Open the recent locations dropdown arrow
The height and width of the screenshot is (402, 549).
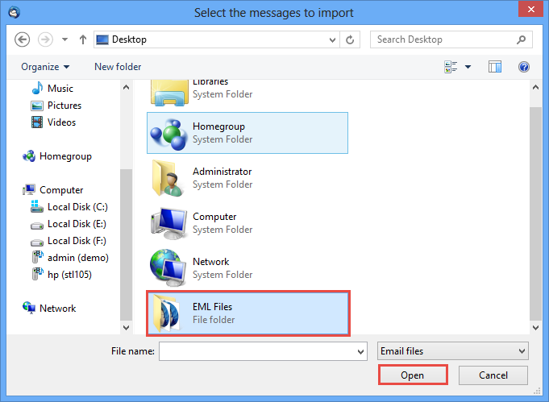coord(64,39)
